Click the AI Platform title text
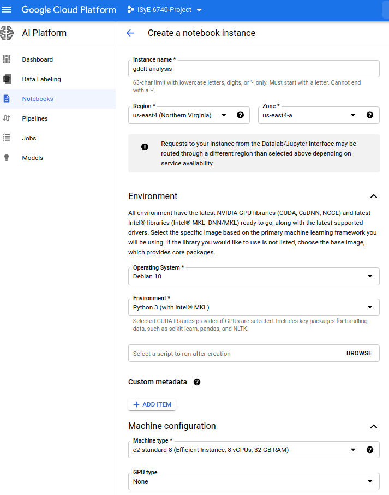Image resolution: width=389 pixels, height=495 pixels. [x=44, y=33]
